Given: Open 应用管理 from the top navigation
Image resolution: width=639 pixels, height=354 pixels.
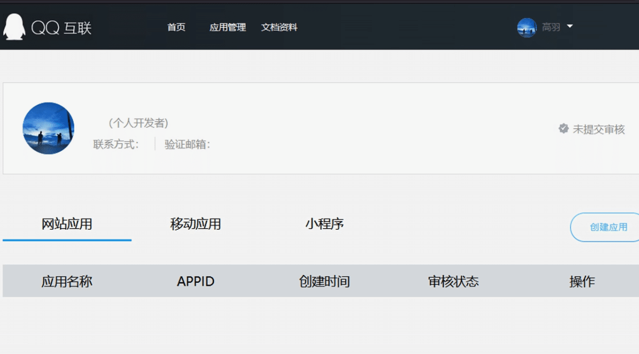Looking at the screenshot, I should click(227, 27).
